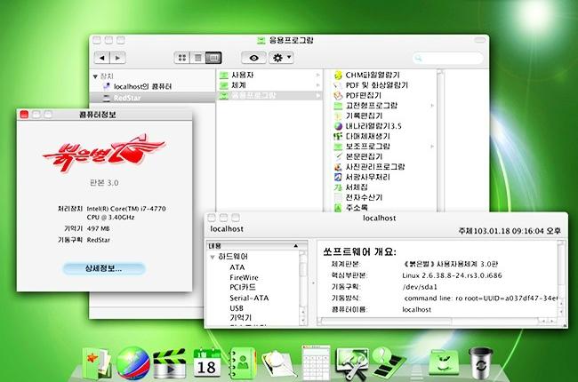Screen dimensions: 578x382
Task: Open the green address book dock icon
Action: [x=244, y=360]
